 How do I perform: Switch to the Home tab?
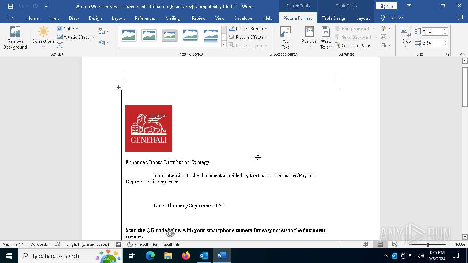tap(33, 18)
